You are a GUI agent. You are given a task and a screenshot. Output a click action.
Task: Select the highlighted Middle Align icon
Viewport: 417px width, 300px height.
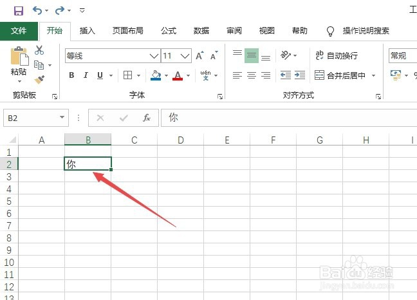tap(252, 55)
